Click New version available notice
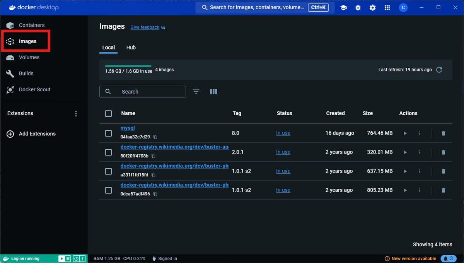 (410, 258)
